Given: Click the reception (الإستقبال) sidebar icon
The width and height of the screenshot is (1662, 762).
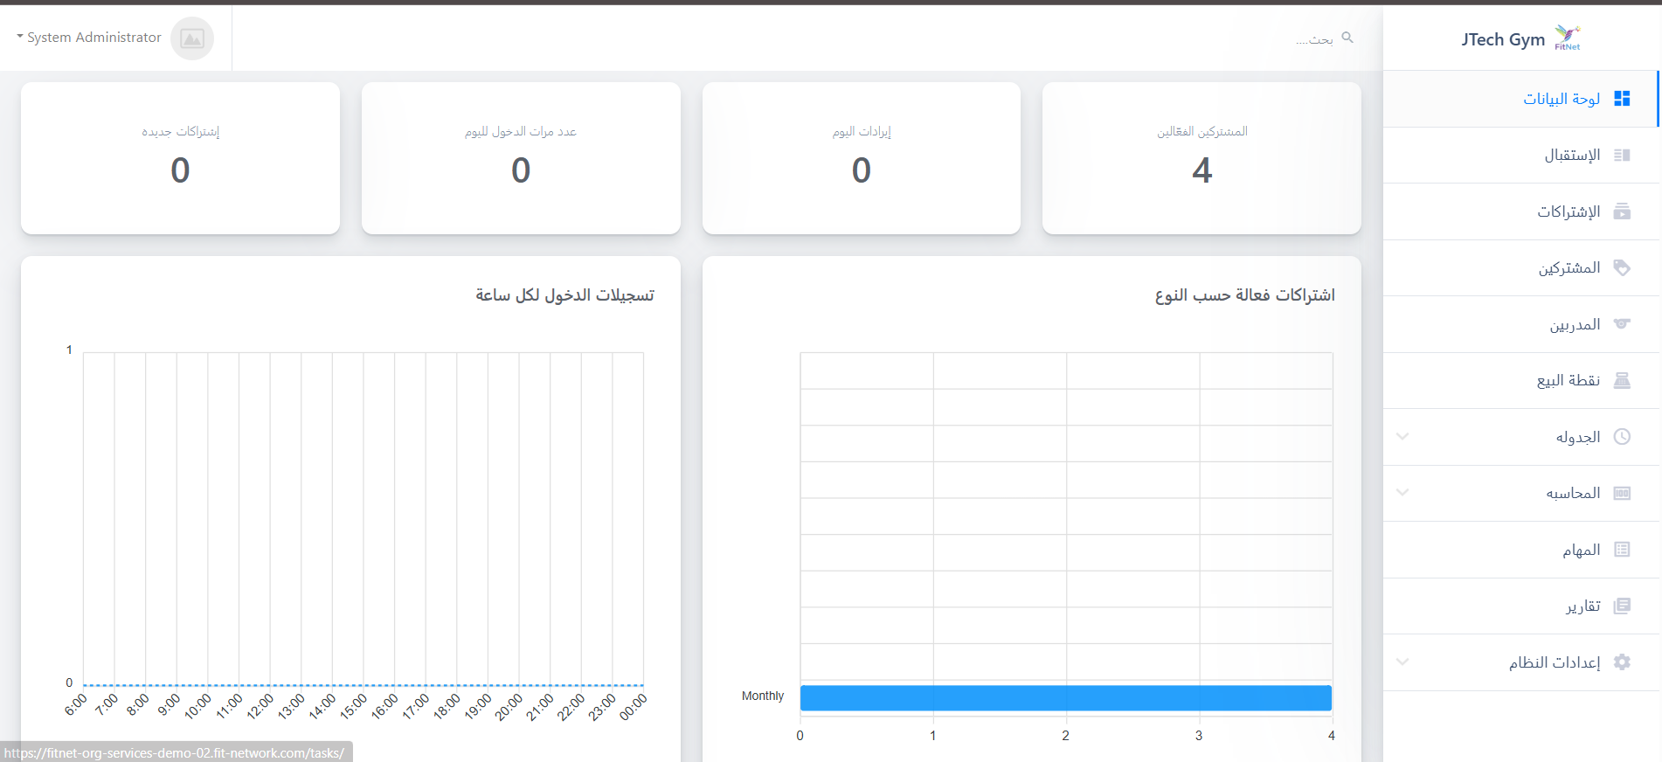Looking at the screenshot, I should (x=1622, y=156).
